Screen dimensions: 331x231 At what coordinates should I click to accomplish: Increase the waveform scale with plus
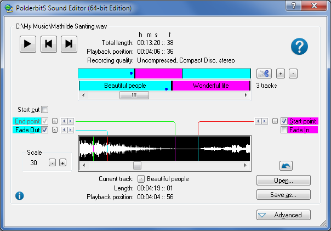[x=62, y=163]
